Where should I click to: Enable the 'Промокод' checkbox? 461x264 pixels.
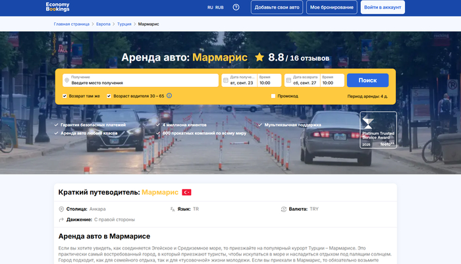[x=273, y=95]
